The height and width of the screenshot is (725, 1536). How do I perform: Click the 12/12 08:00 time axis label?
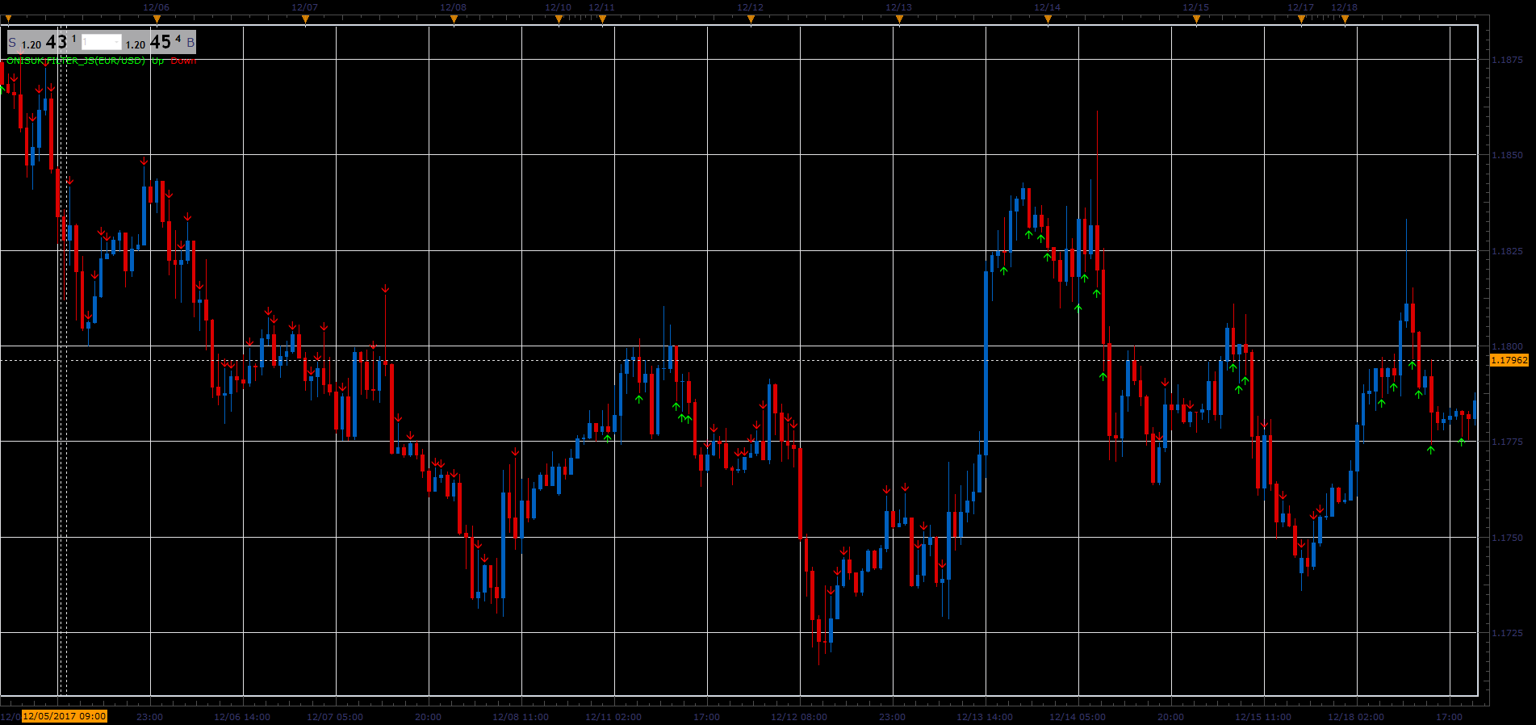click(x=799, y=717)
